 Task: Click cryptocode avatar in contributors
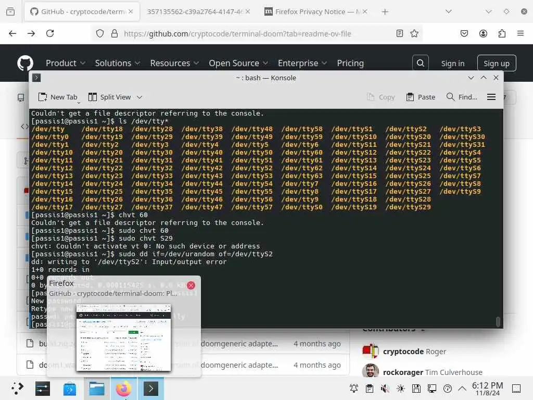pos(370,351)
